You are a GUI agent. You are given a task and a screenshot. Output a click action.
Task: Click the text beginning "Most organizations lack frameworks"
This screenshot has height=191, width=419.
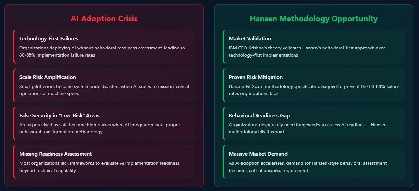click(x=99, y=167)
